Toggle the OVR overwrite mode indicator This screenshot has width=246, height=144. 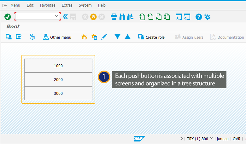[237, 139]
